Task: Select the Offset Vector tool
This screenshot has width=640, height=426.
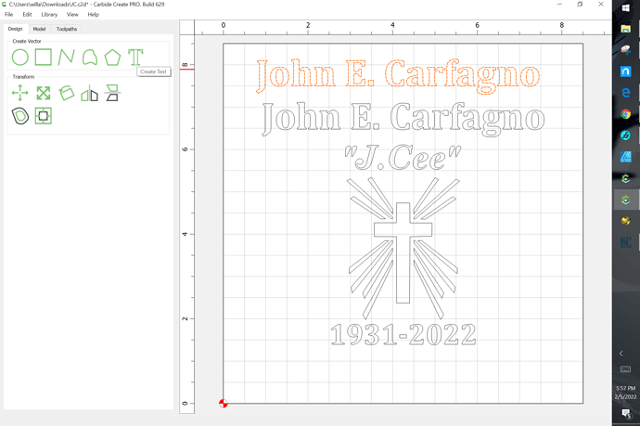Action: point(20,116)
